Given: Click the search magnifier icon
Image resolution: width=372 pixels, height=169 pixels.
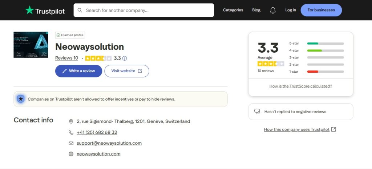Looking at the screenshot, I should pos(80,10).
